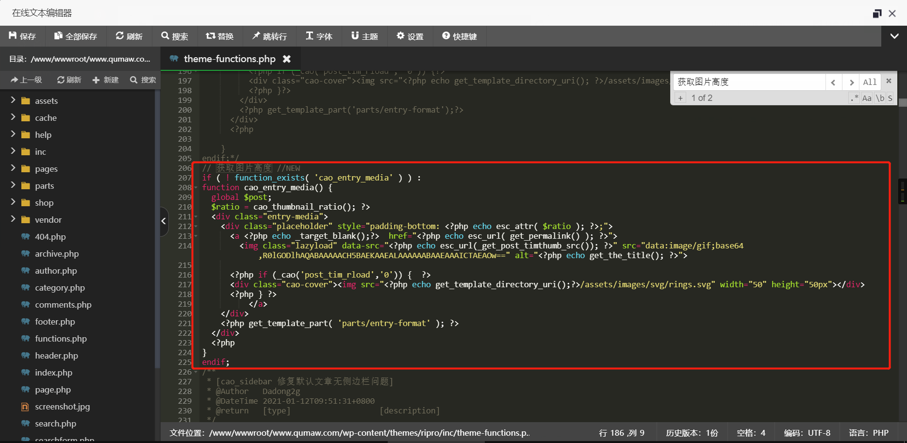Close the theme-functions.php tab
The width and height of the screenshot is (907, 443).
(287, 59)
